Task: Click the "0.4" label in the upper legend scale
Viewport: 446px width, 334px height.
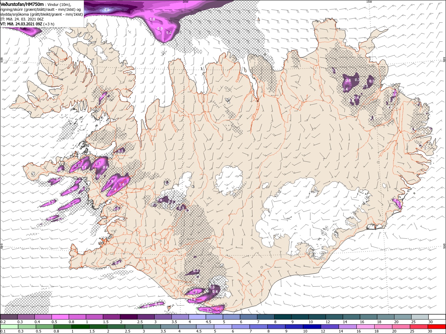Action: pos(37,322)
